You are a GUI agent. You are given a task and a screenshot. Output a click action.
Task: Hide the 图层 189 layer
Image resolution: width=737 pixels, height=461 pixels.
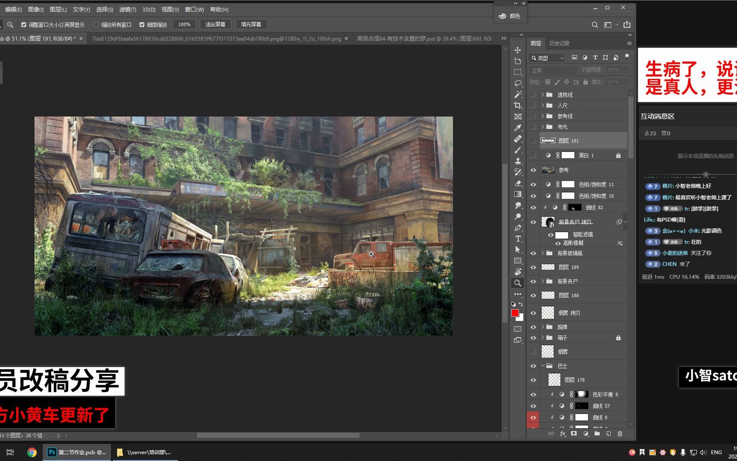point(533,267)
